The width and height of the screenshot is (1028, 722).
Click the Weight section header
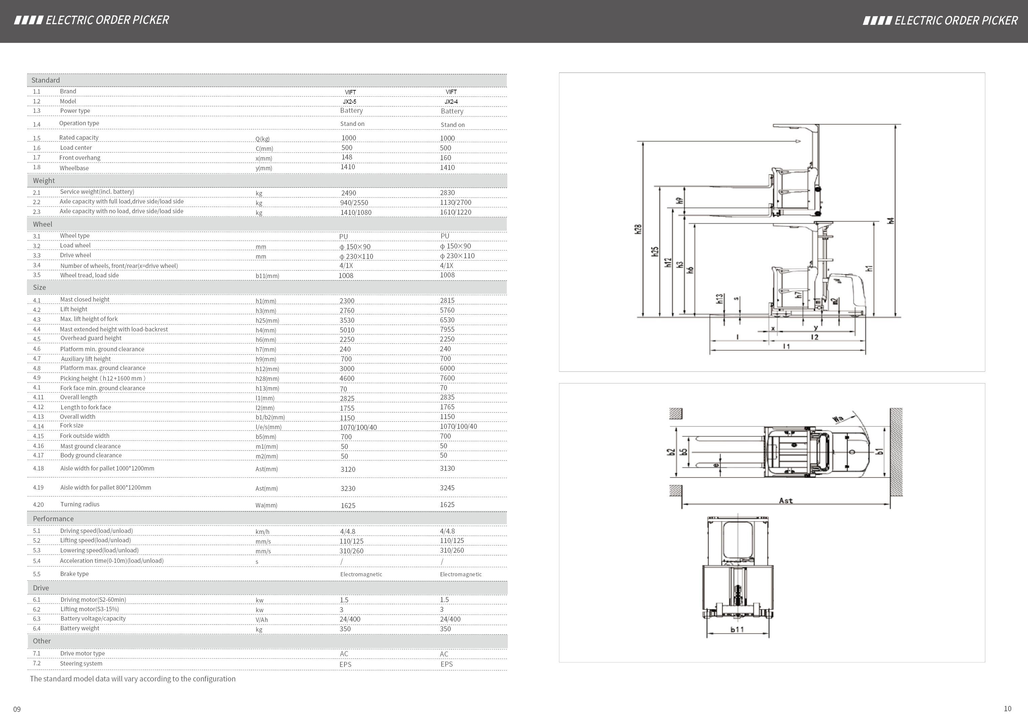point(43,181)
